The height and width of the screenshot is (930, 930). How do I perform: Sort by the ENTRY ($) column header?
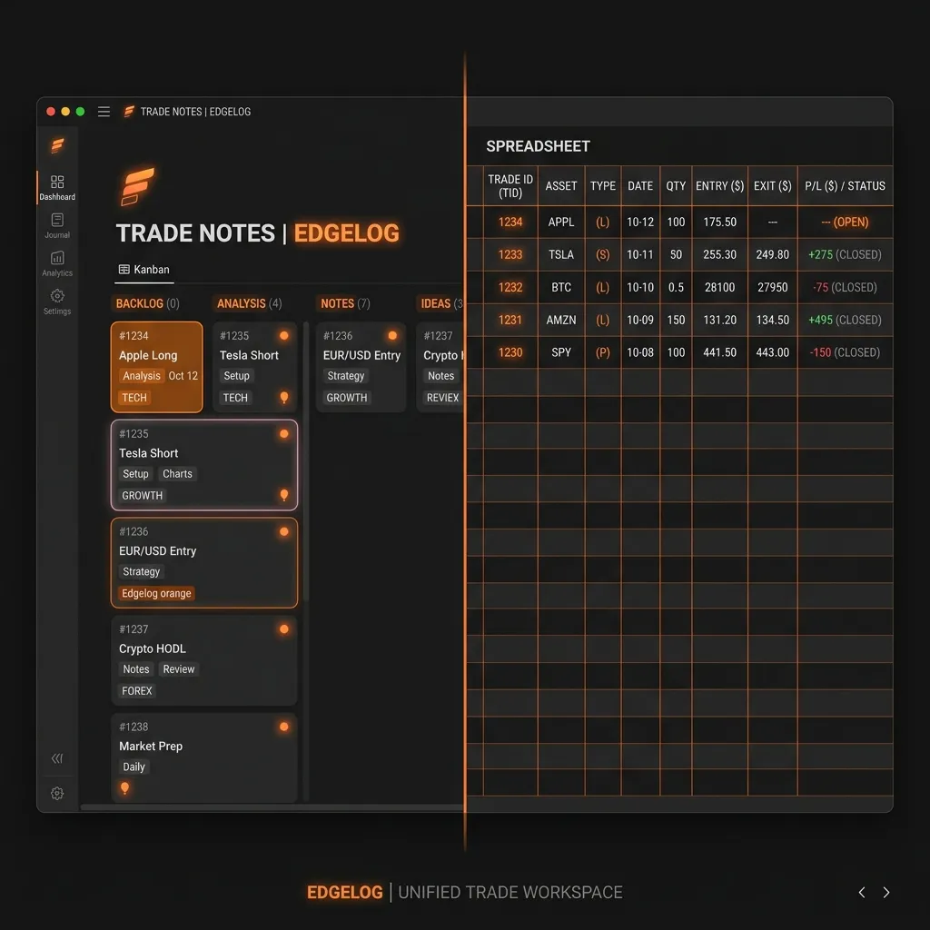pos(719,185)
